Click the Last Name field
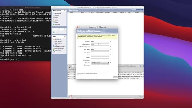 pyautogui.click(x=100, y=52)
